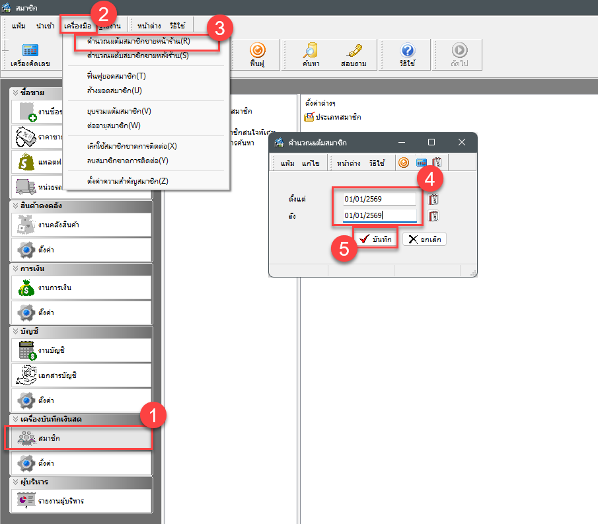Viewport: 598px width, 524px height.
Task: Click the ฟื้นฟู refresh icon in main toolbar
Action: (257, 56)
